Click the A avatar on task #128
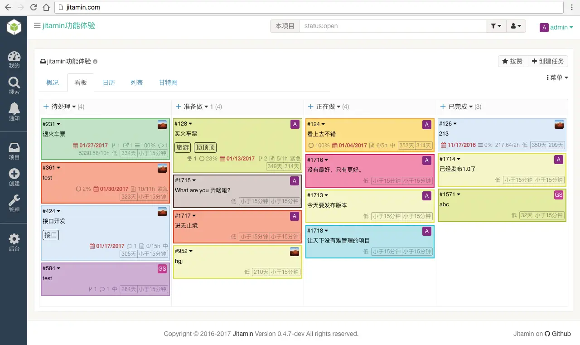580x345 pixels. coord(295,125)
